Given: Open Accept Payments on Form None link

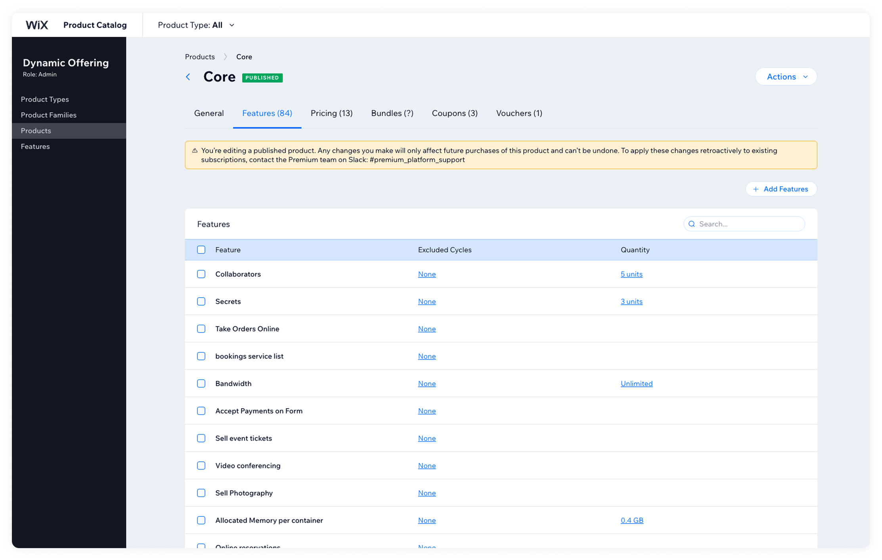Looking at the screenshot, I should click(x=427, y=411).
